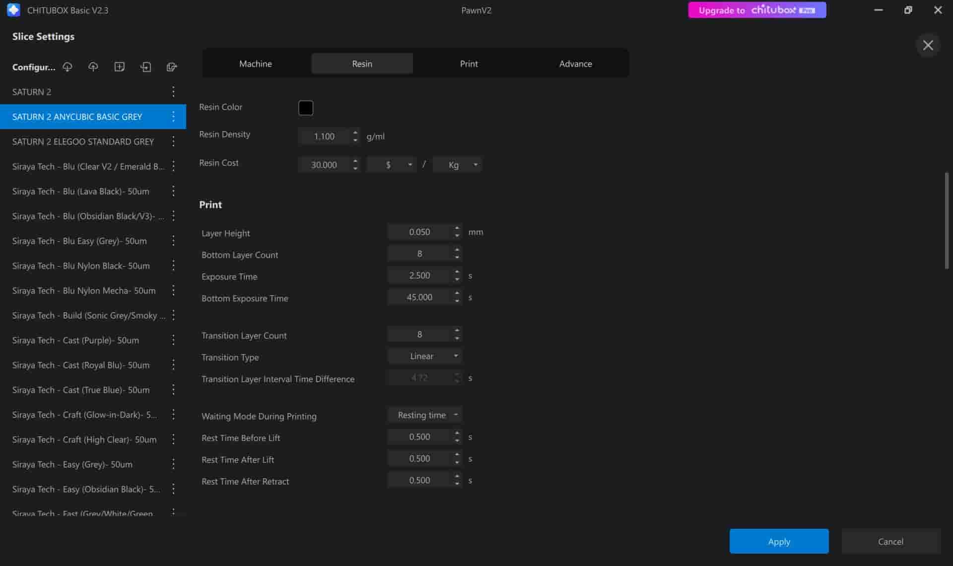953x566 pixels.
Task: Click the Resin Density value field
Action: click(x=324, y=136)
